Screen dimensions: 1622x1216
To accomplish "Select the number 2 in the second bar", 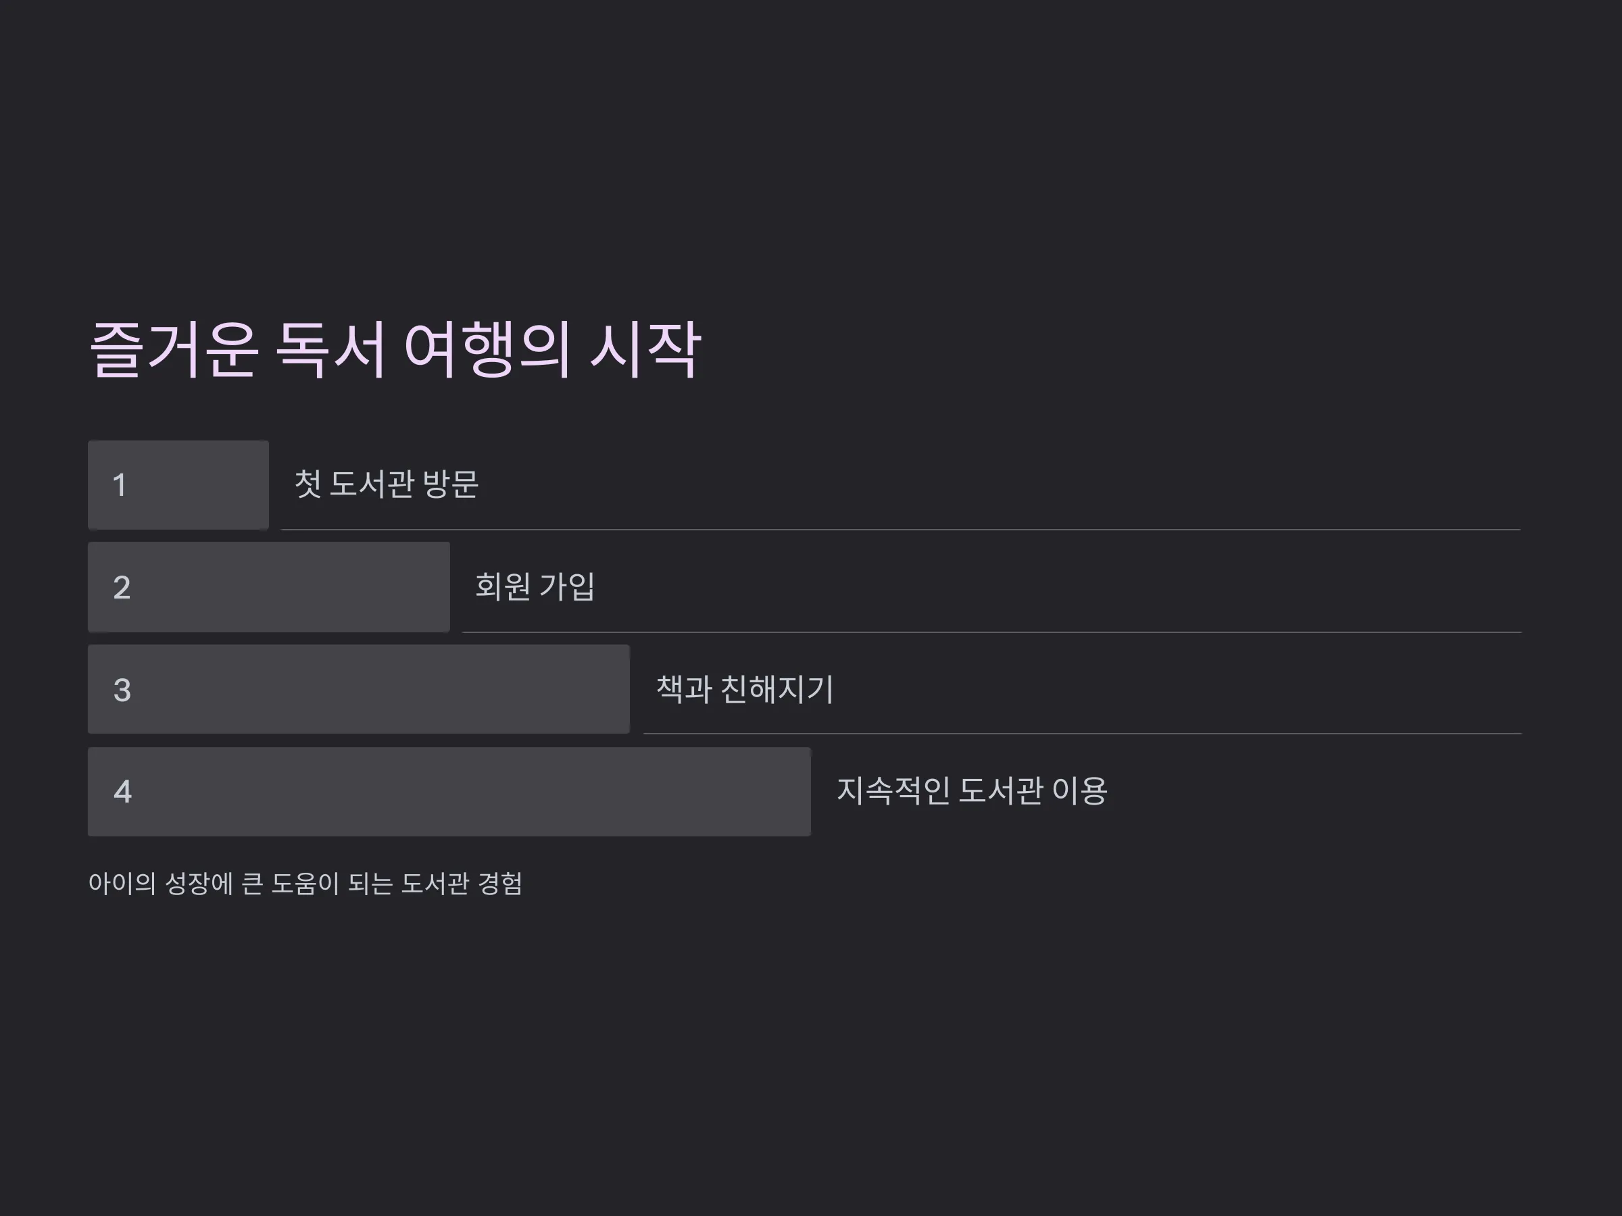I will [x=122, y=587].
